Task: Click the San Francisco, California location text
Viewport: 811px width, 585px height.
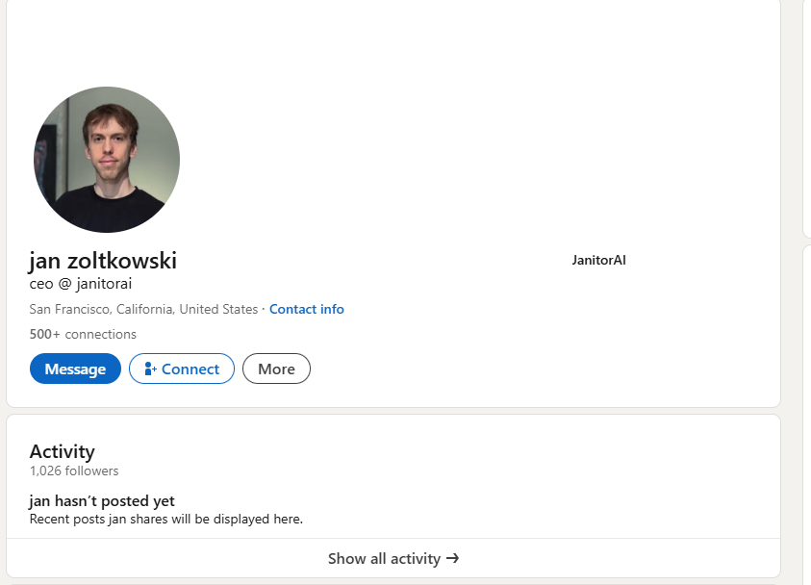Action: pyautogui.click(x=143, y=309)
